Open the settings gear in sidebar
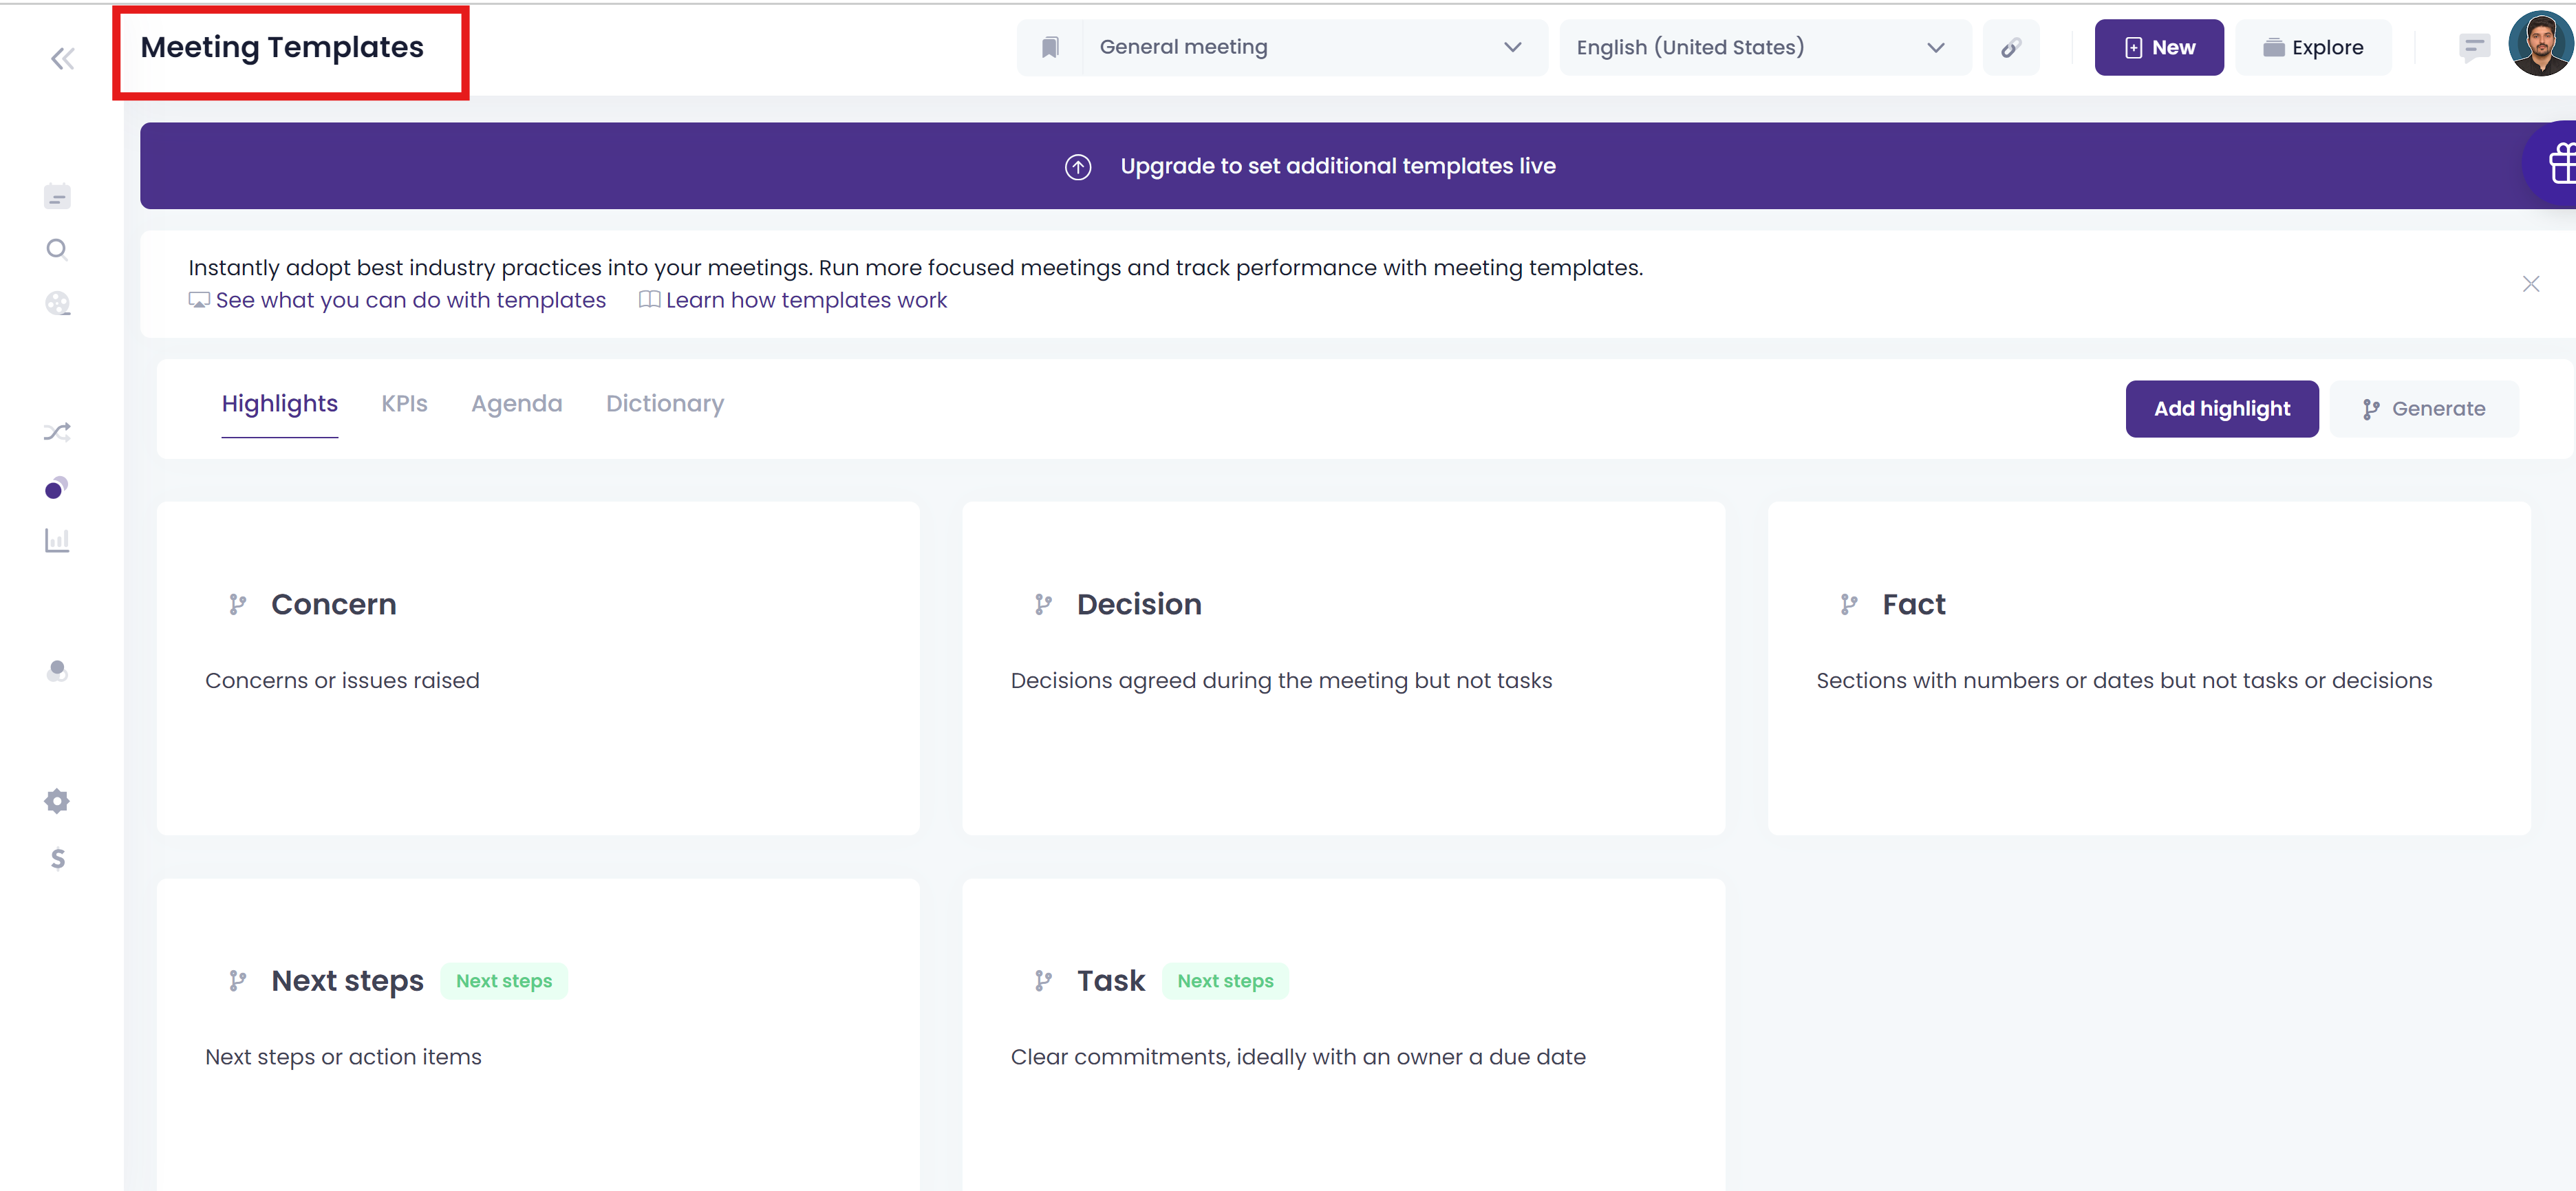The width and height of the screenshot is (2576, 1191). 57,801
